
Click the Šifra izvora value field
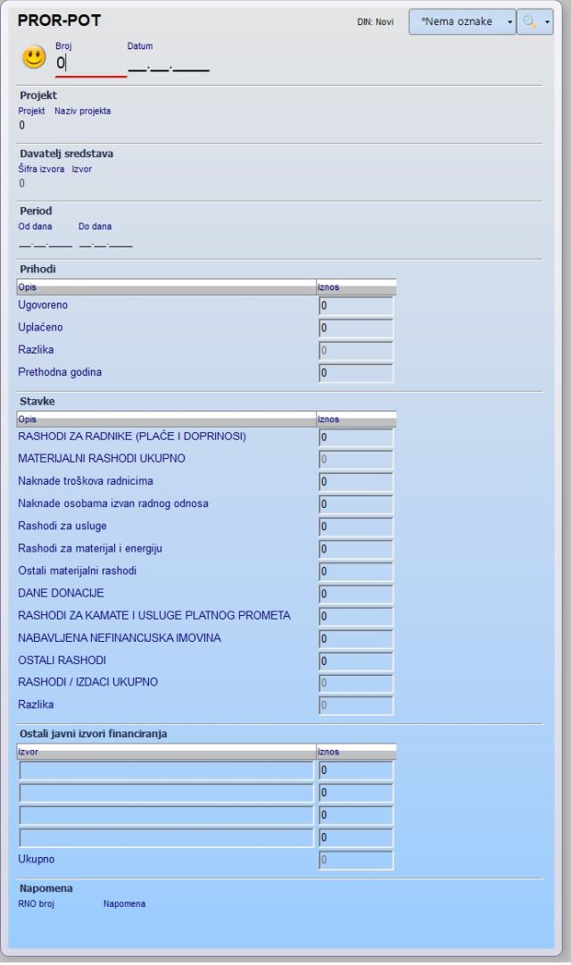pyautogui.click(x=22, y=183)
